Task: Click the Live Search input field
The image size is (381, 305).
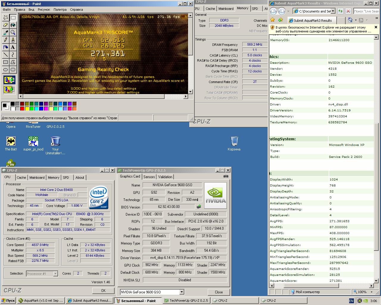Action: click(x=366, y=11)
